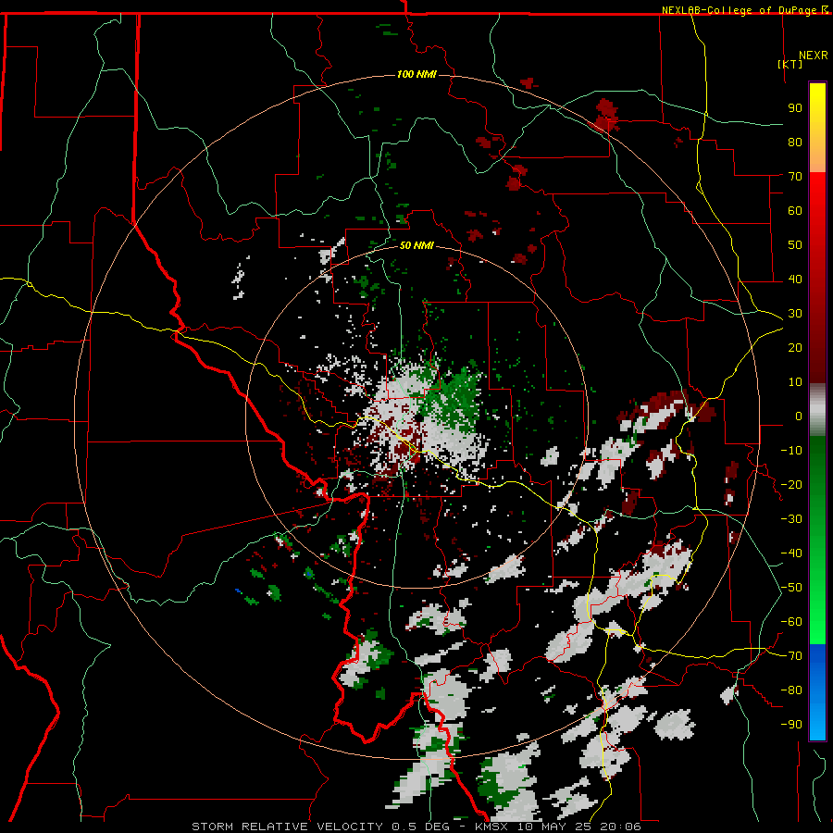The width and height of the screenshot is (833, 833).
Task: Click the -40 value on velocity scale
Action: click(791, 553)
